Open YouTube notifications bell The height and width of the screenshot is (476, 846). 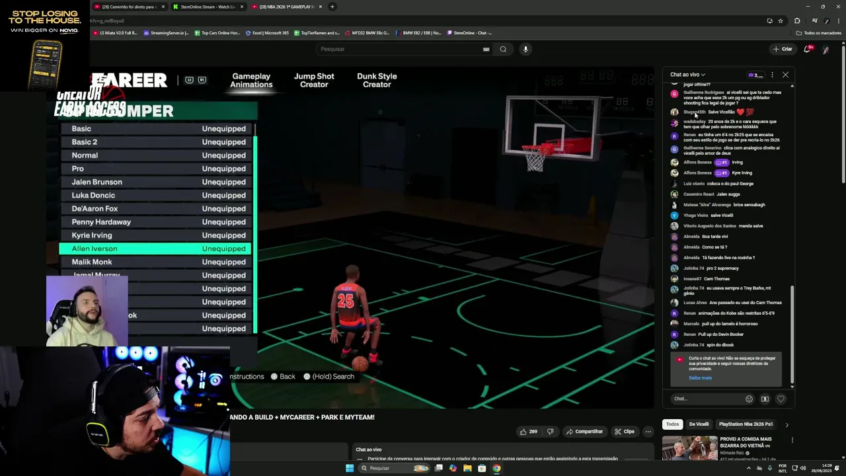tap(807, 49)
